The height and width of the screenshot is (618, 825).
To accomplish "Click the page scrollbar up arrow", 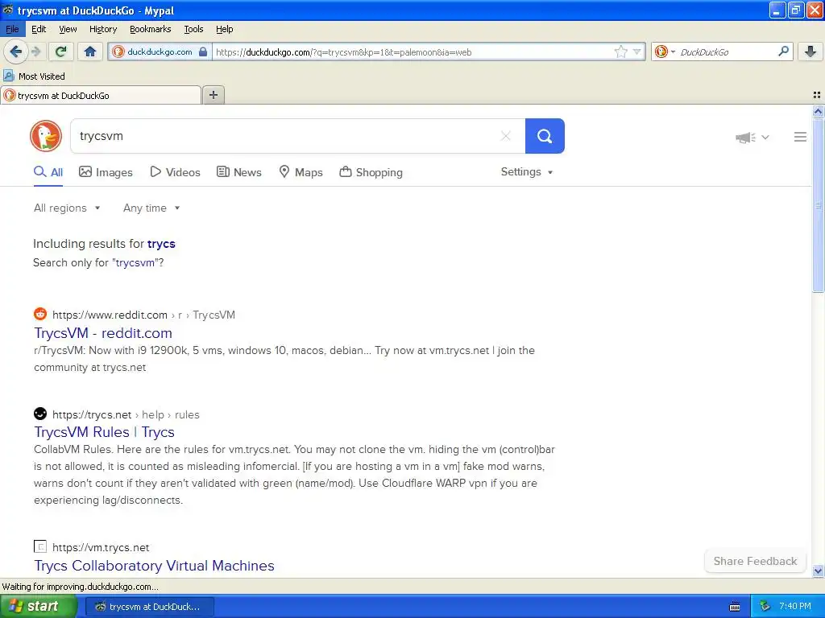I will [x=818, y=111].
